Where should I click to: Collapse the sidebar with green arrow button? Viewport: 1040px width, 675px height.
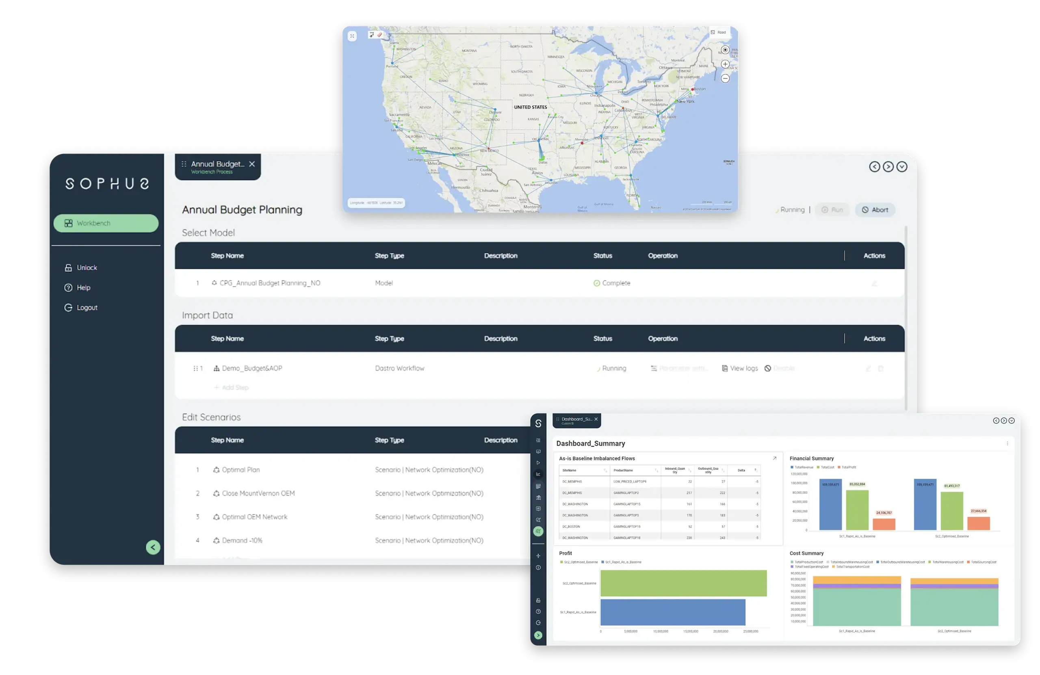coord(153,547)
